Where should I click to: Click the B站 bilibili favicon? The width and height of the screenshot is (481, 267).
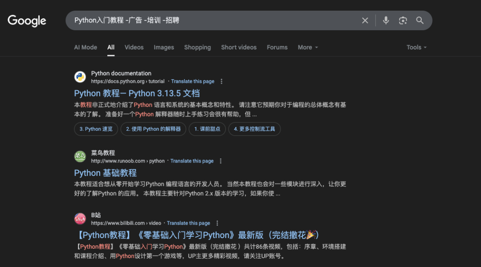point(80,218)
